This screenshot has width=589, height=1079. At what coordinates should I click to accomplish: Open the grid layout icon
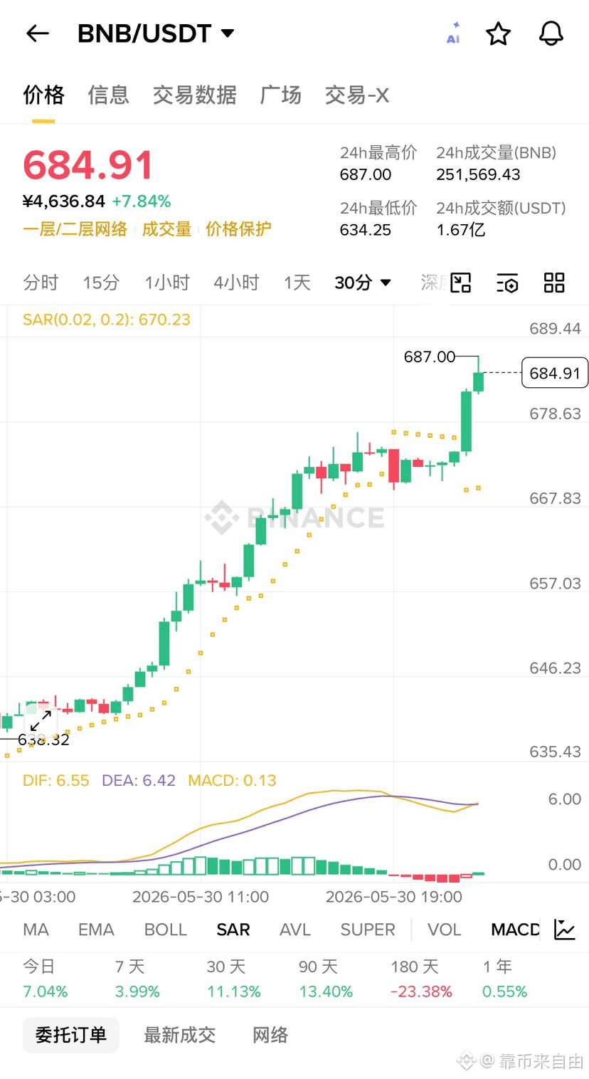(553, 283)
